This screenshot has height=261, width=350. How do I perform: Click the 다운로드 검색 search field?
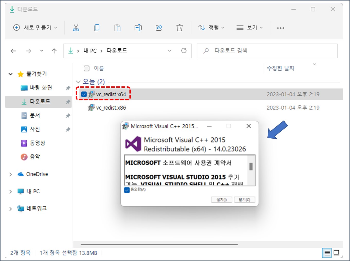(267, 51)
